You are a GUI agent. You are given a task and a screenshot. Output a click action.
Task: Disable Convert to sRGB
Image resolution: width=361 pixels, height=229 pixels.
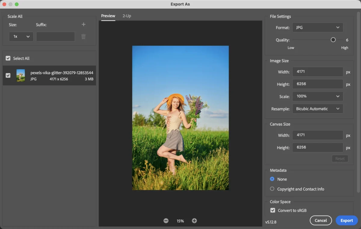273,210
